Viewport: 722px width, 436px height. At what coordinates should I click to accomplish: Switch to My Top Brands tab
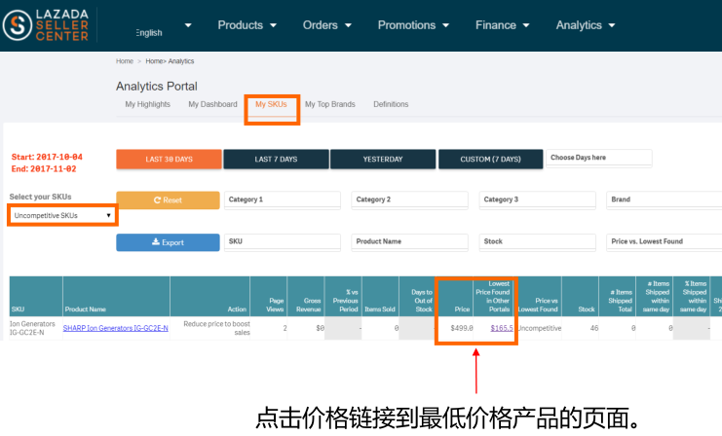pos(330,104)
